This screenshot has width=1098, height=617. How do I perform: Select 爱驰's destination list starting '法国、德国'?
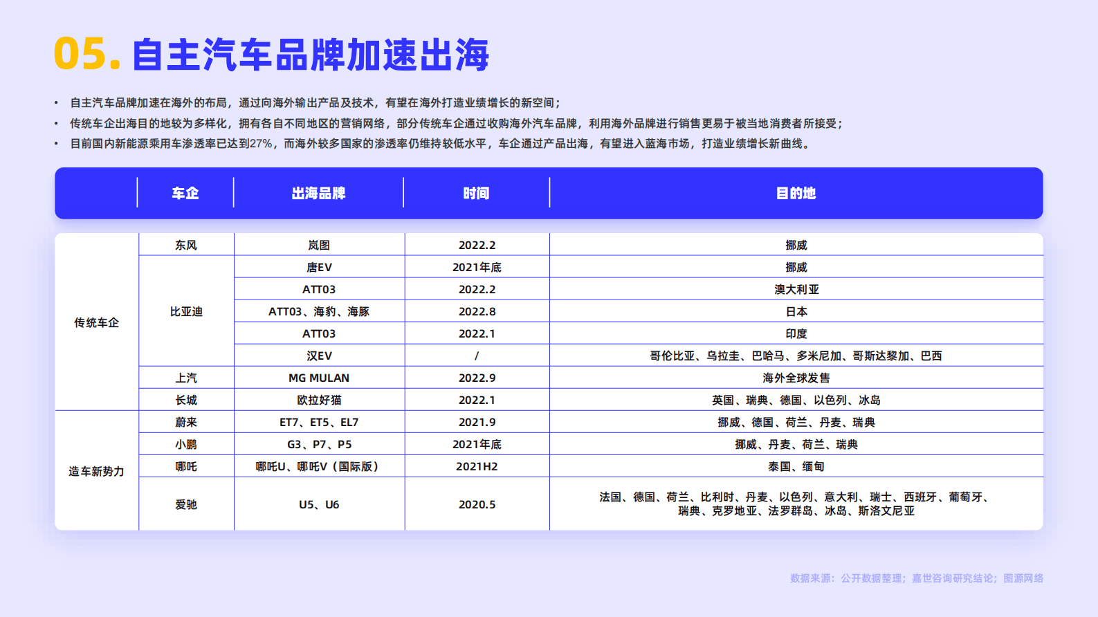pos(796,504)
